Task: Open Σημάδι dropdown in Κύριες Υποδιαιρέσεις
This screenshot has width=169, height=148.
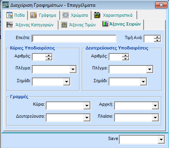Action: pyautogui.click(x=66, y=82)
